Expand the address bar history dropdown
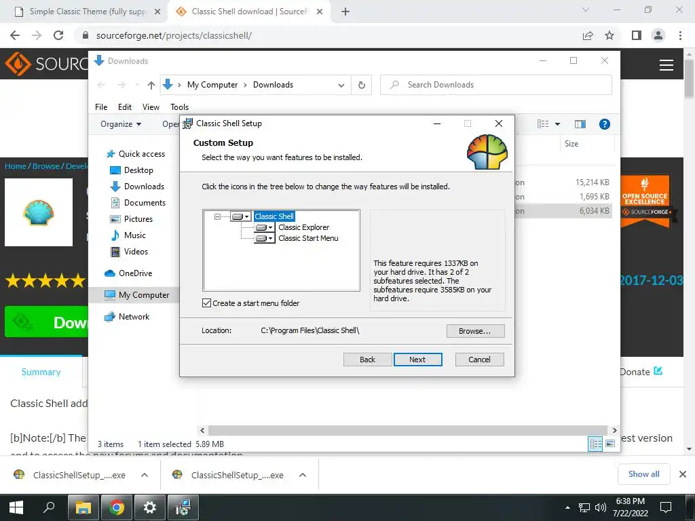The image size is (695, 521). (341, 85)
